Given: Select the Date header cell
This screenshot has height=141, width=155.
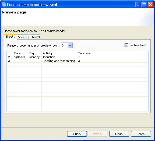Looking at the screenshot, I should point(20,53).
